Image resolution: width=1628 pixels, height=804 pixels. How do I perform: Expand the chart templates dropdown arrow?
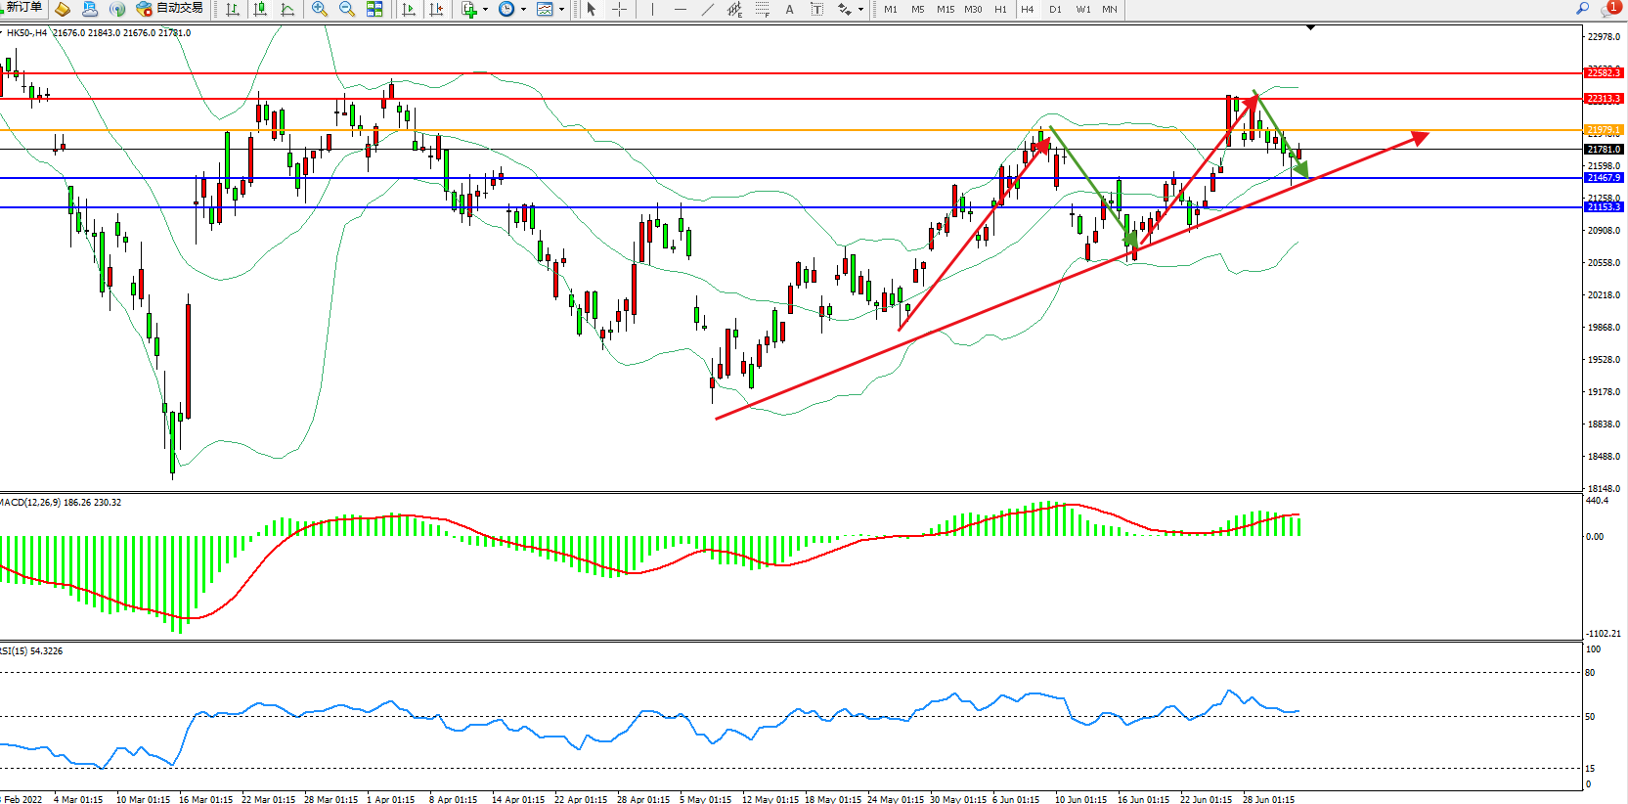tap(561, 10)
